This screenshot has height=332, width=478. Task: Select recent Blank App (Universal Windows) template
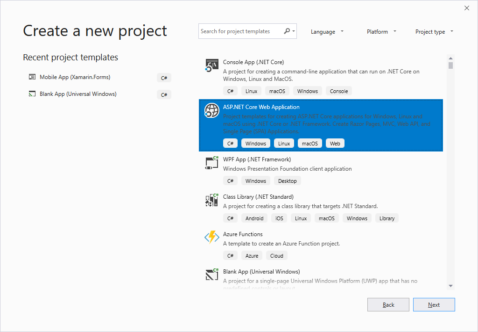(78, 94)
